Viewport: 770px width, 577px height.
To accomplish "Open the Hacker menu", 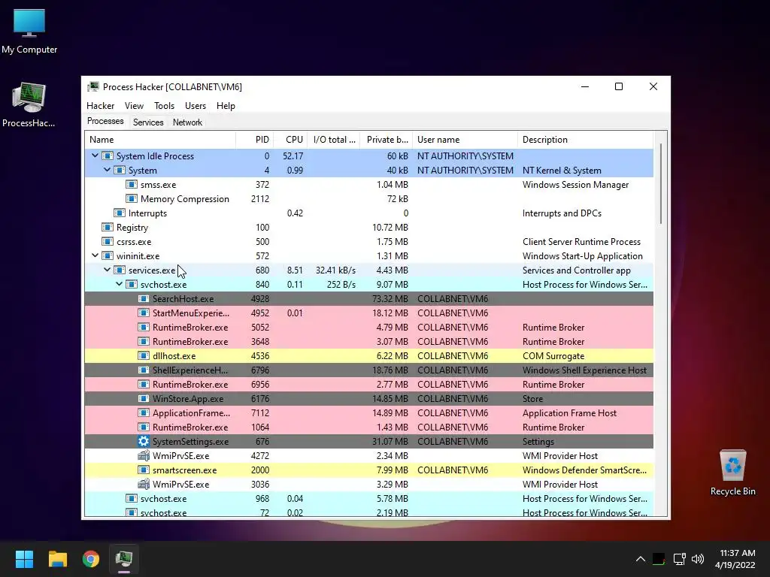I will point(100,105).
